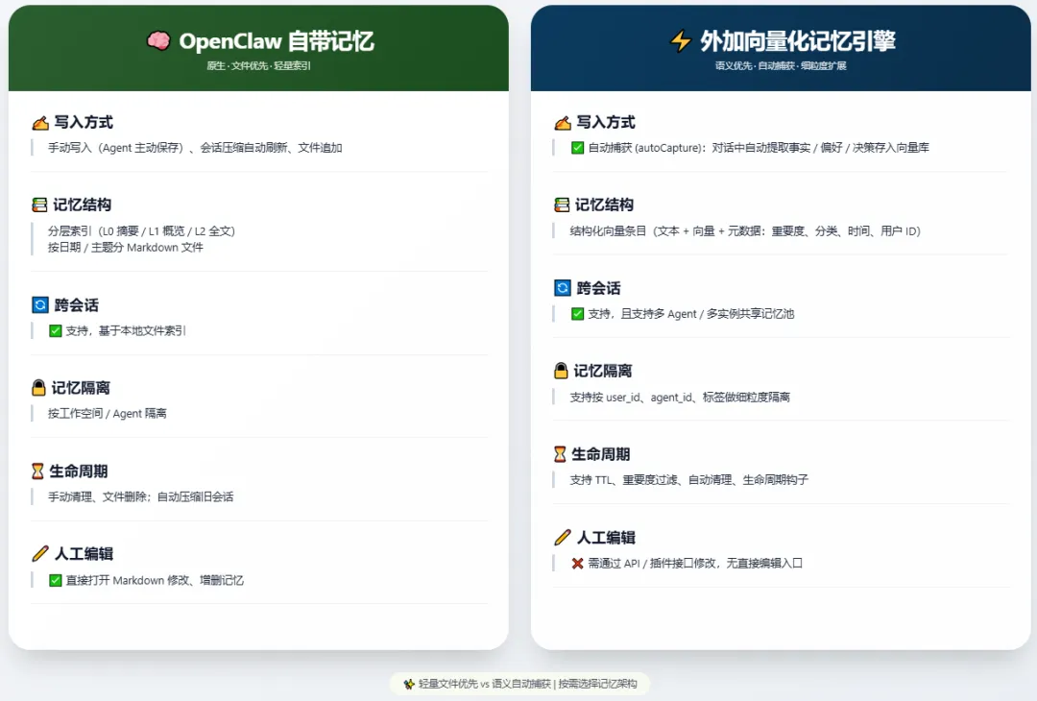1037x701 pixels.
Task: Click the red cross before 需通过 API
Action: (x=577, y=564)
